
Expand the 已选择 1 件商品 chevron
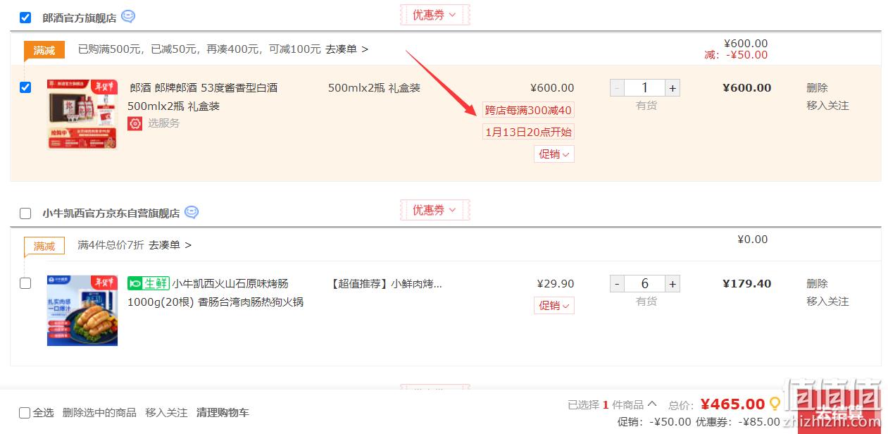pos(652,404)
